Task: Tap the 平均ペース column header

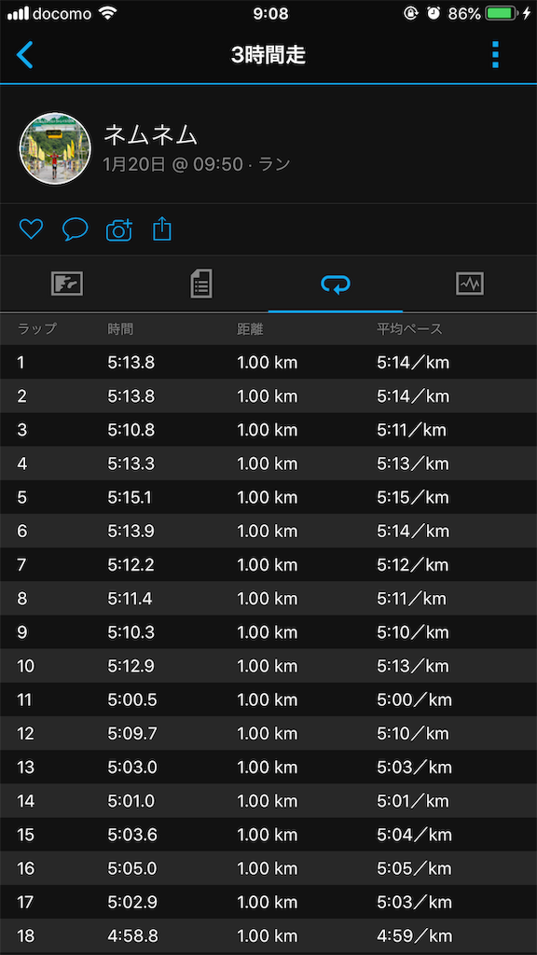Action: [x=409, y=329]
